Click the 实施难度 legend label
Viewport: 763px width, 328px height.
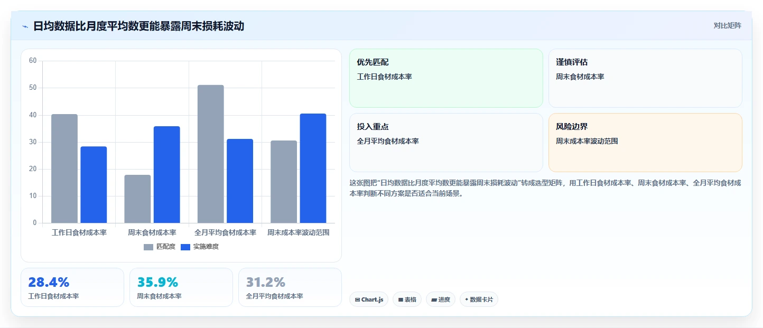pos(206,247)
